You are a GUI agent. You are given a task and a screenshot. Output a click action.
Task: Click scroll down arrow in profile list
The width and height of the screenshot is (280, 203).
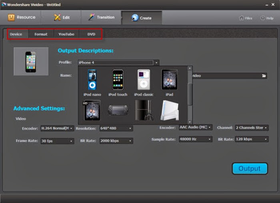pyautogui.click(x=190, y=122)
